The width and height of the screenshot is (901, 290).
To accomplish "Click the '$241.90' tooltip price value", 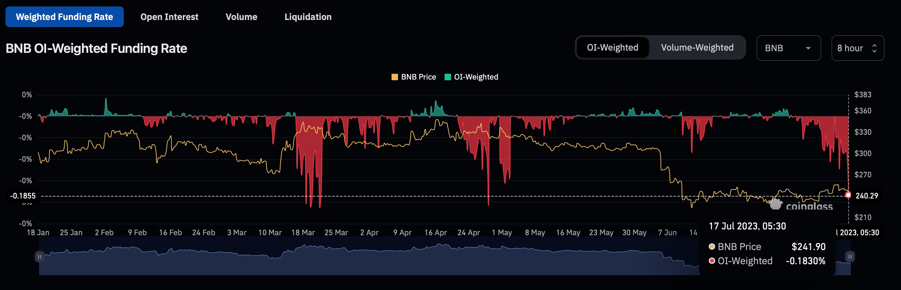I will [808, 247].
